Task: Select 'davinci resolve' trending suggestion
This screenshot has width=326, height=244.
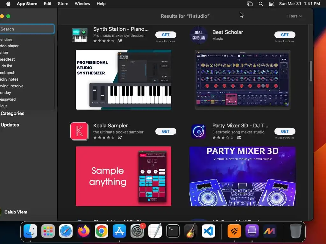Action: click(12, 86)
